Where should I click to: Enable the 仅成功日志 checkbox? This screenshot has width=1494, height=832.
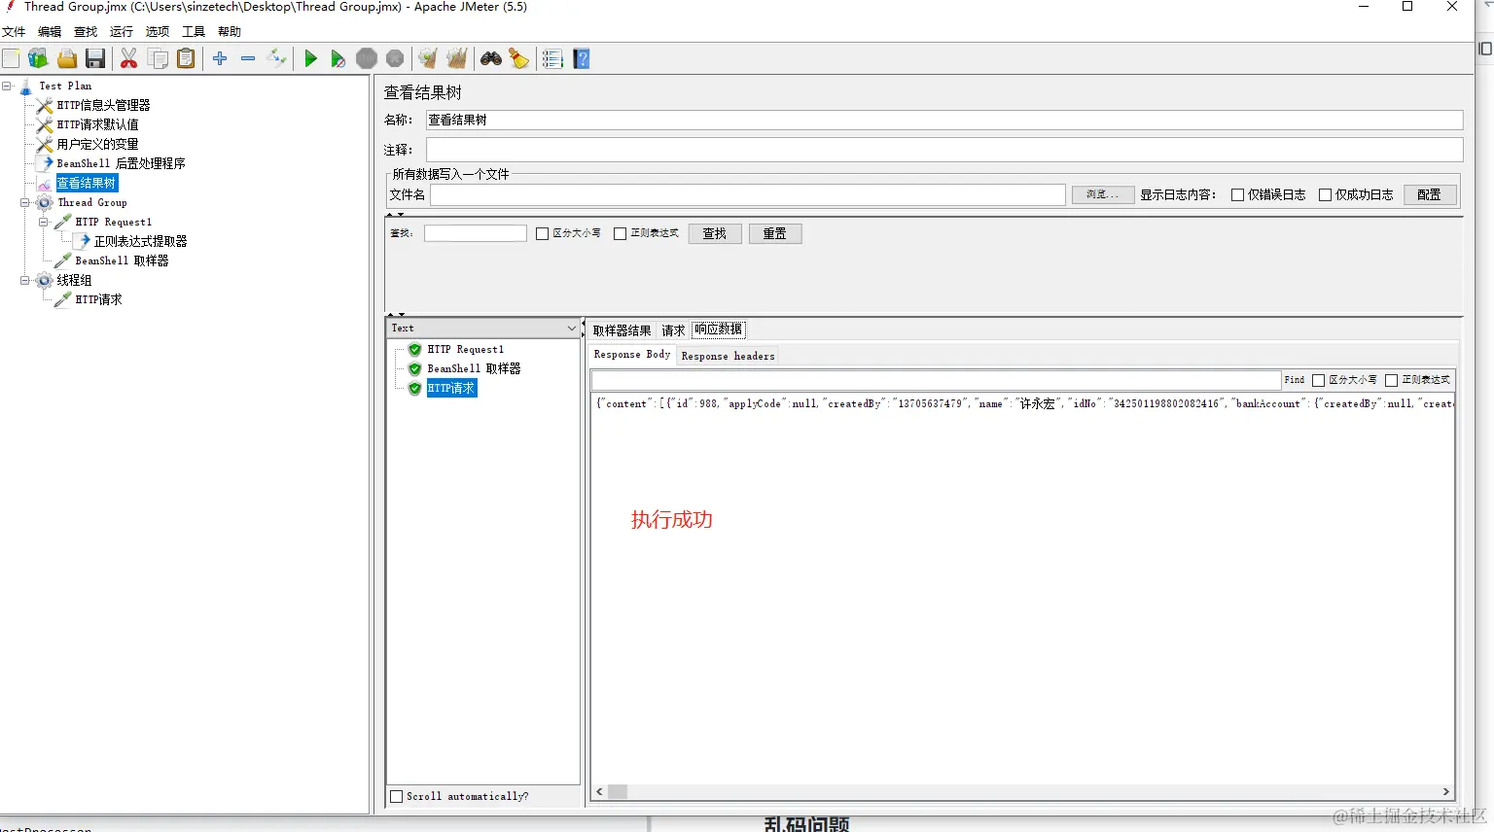1325,194
